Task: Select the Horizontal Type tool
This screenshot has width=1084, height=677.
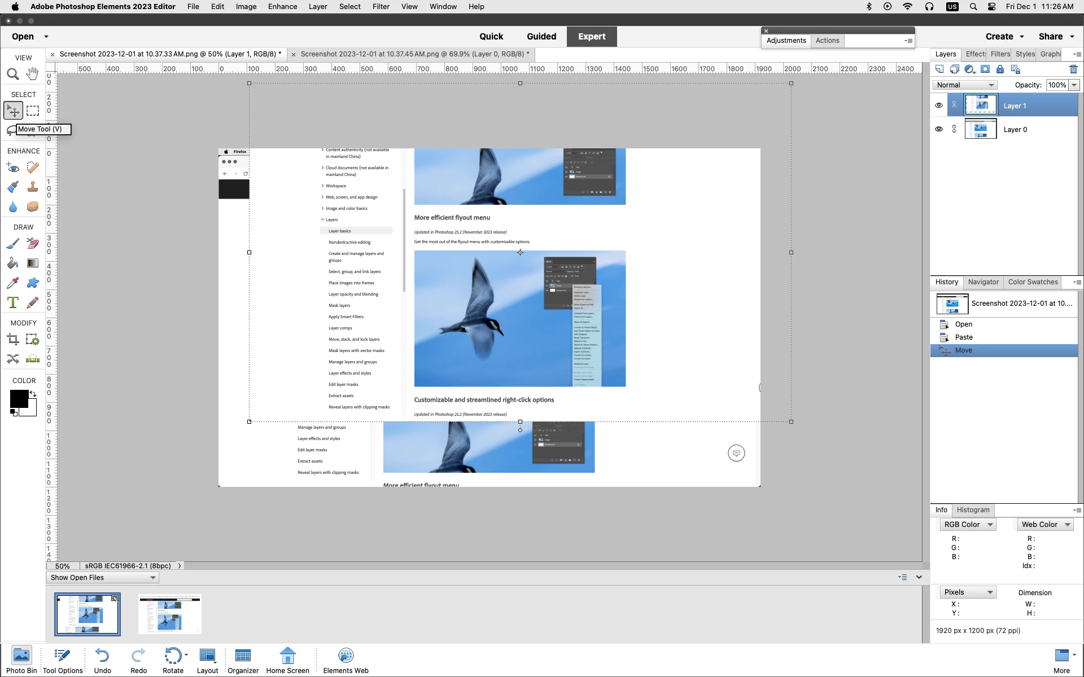Action: pos(12,302)
